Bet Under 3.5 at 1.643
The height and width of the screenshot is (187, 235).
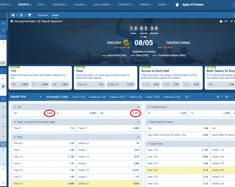[109, 184]
